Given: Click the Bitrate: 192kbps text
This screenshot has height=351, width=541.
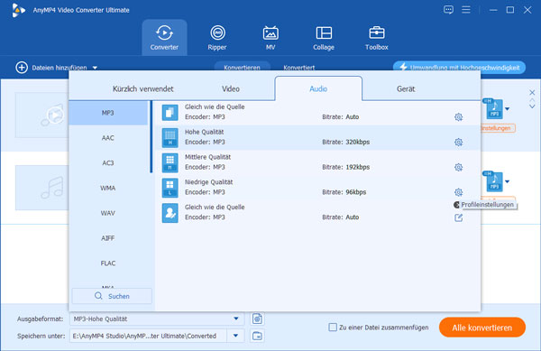Looking at the screenshot, I should (x=345, y=167).
